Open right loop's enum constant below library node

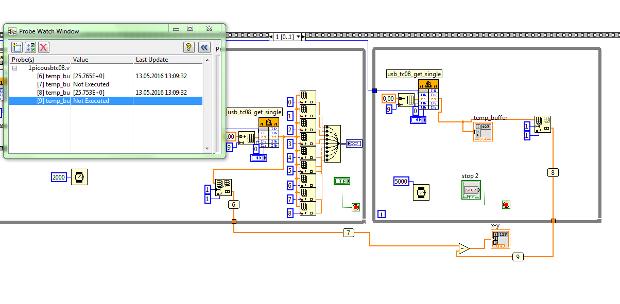coord(418,120)
